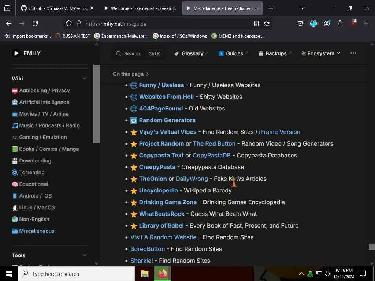375x281 pixels.
Task: Open the Ecosystem dropdown menu
Action: click(x=320, y=53)
